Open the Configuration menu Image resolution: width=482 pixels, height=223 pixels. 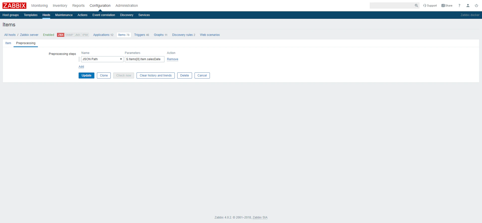click(x=100, y=6)
